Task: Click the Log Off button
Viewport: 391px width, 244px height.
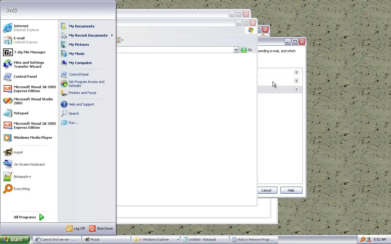Action: (76, 228)
